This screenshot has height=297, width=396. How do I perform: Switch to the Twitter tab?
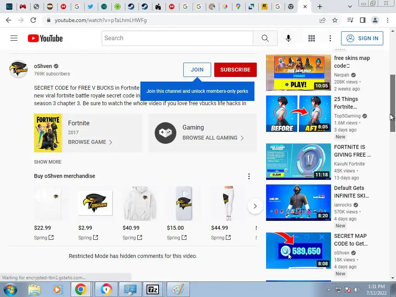90,7
